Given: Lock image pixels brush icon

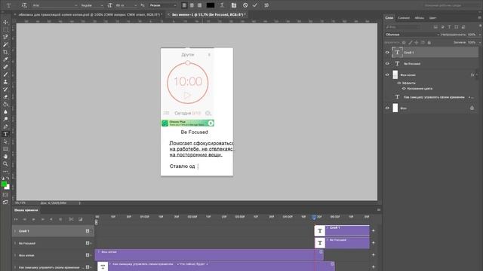Looking at the screenshot, I should click(410, 42).
